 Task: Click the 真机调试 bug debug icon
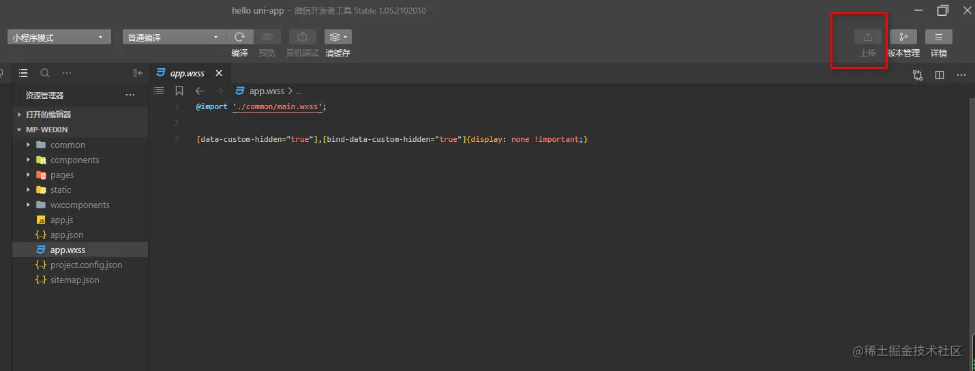[303, 37]
